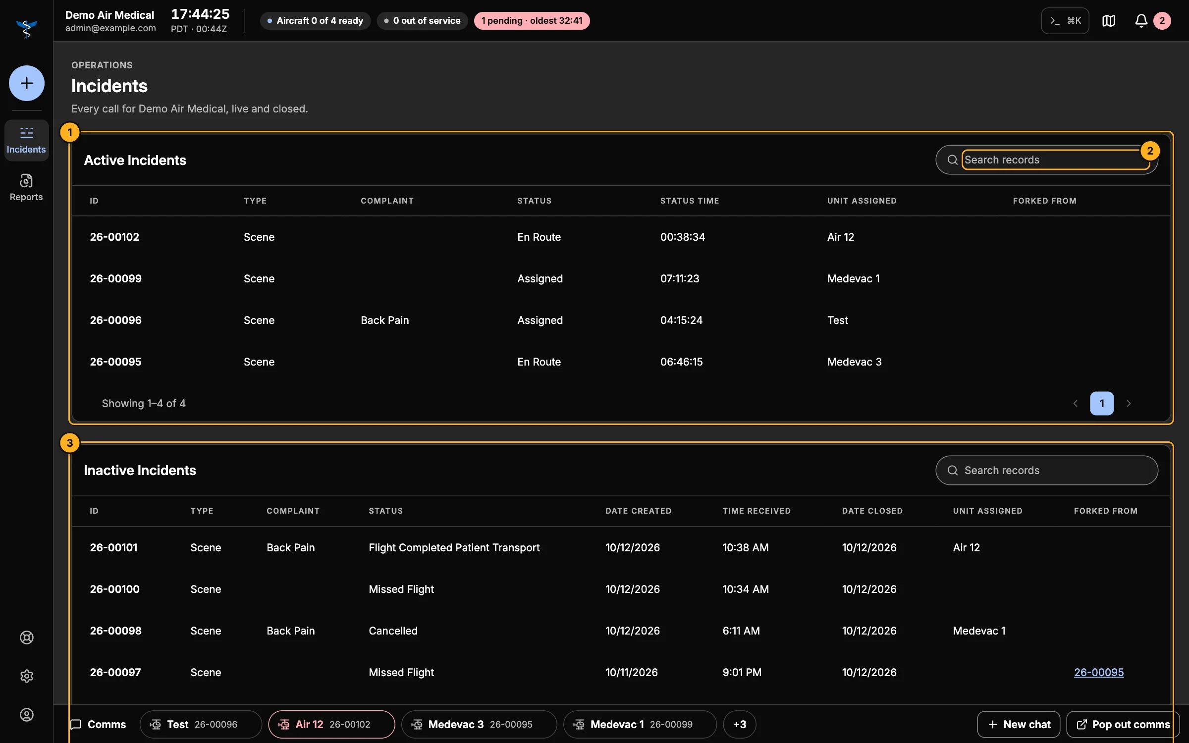This screenshot has height=743, width=1189.
Task: Open Reports in the sidebar
Action: 26,188
